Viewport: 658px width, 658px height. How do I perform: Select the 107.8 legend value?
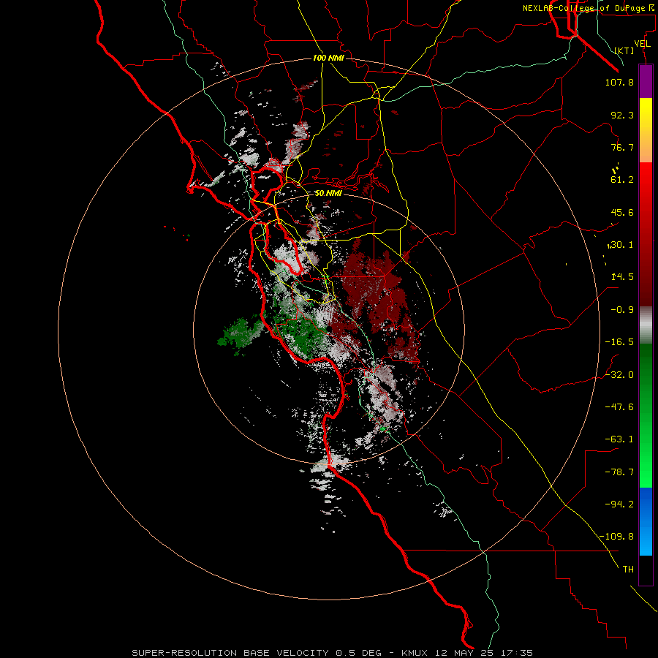tap(619, 82)
